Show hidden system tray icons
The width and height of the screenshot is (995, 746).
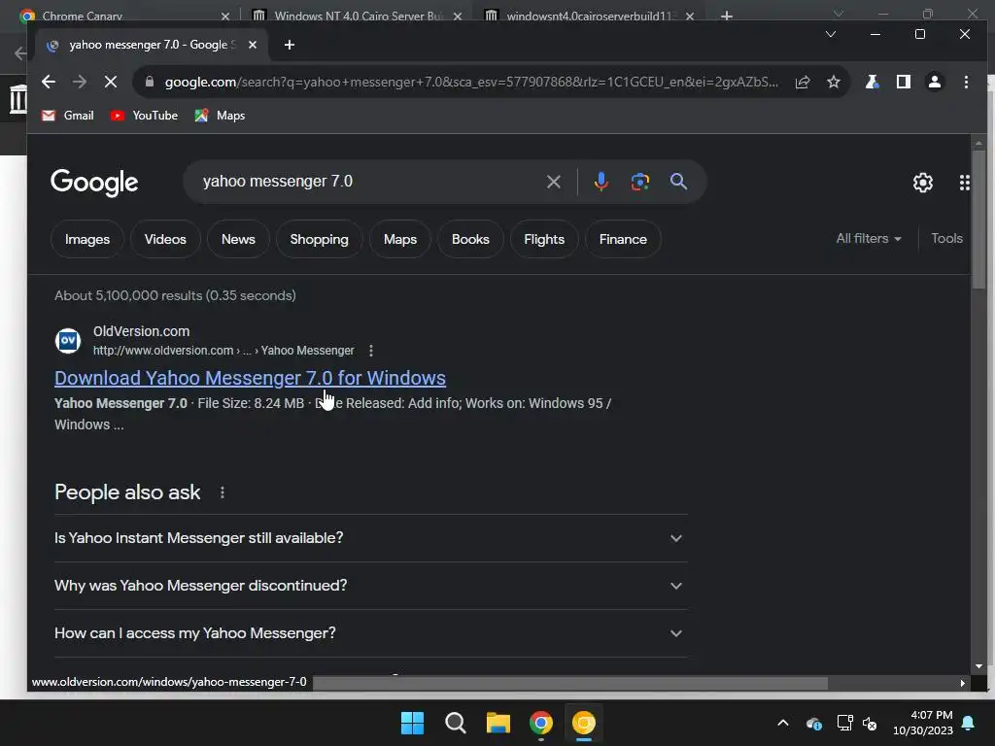[783, 723]
